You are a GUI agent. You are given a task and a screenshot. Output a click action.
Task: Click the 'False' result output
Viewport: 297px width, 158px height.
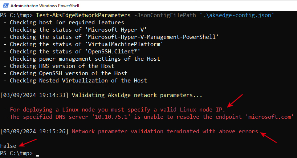(x=8, y=146)
